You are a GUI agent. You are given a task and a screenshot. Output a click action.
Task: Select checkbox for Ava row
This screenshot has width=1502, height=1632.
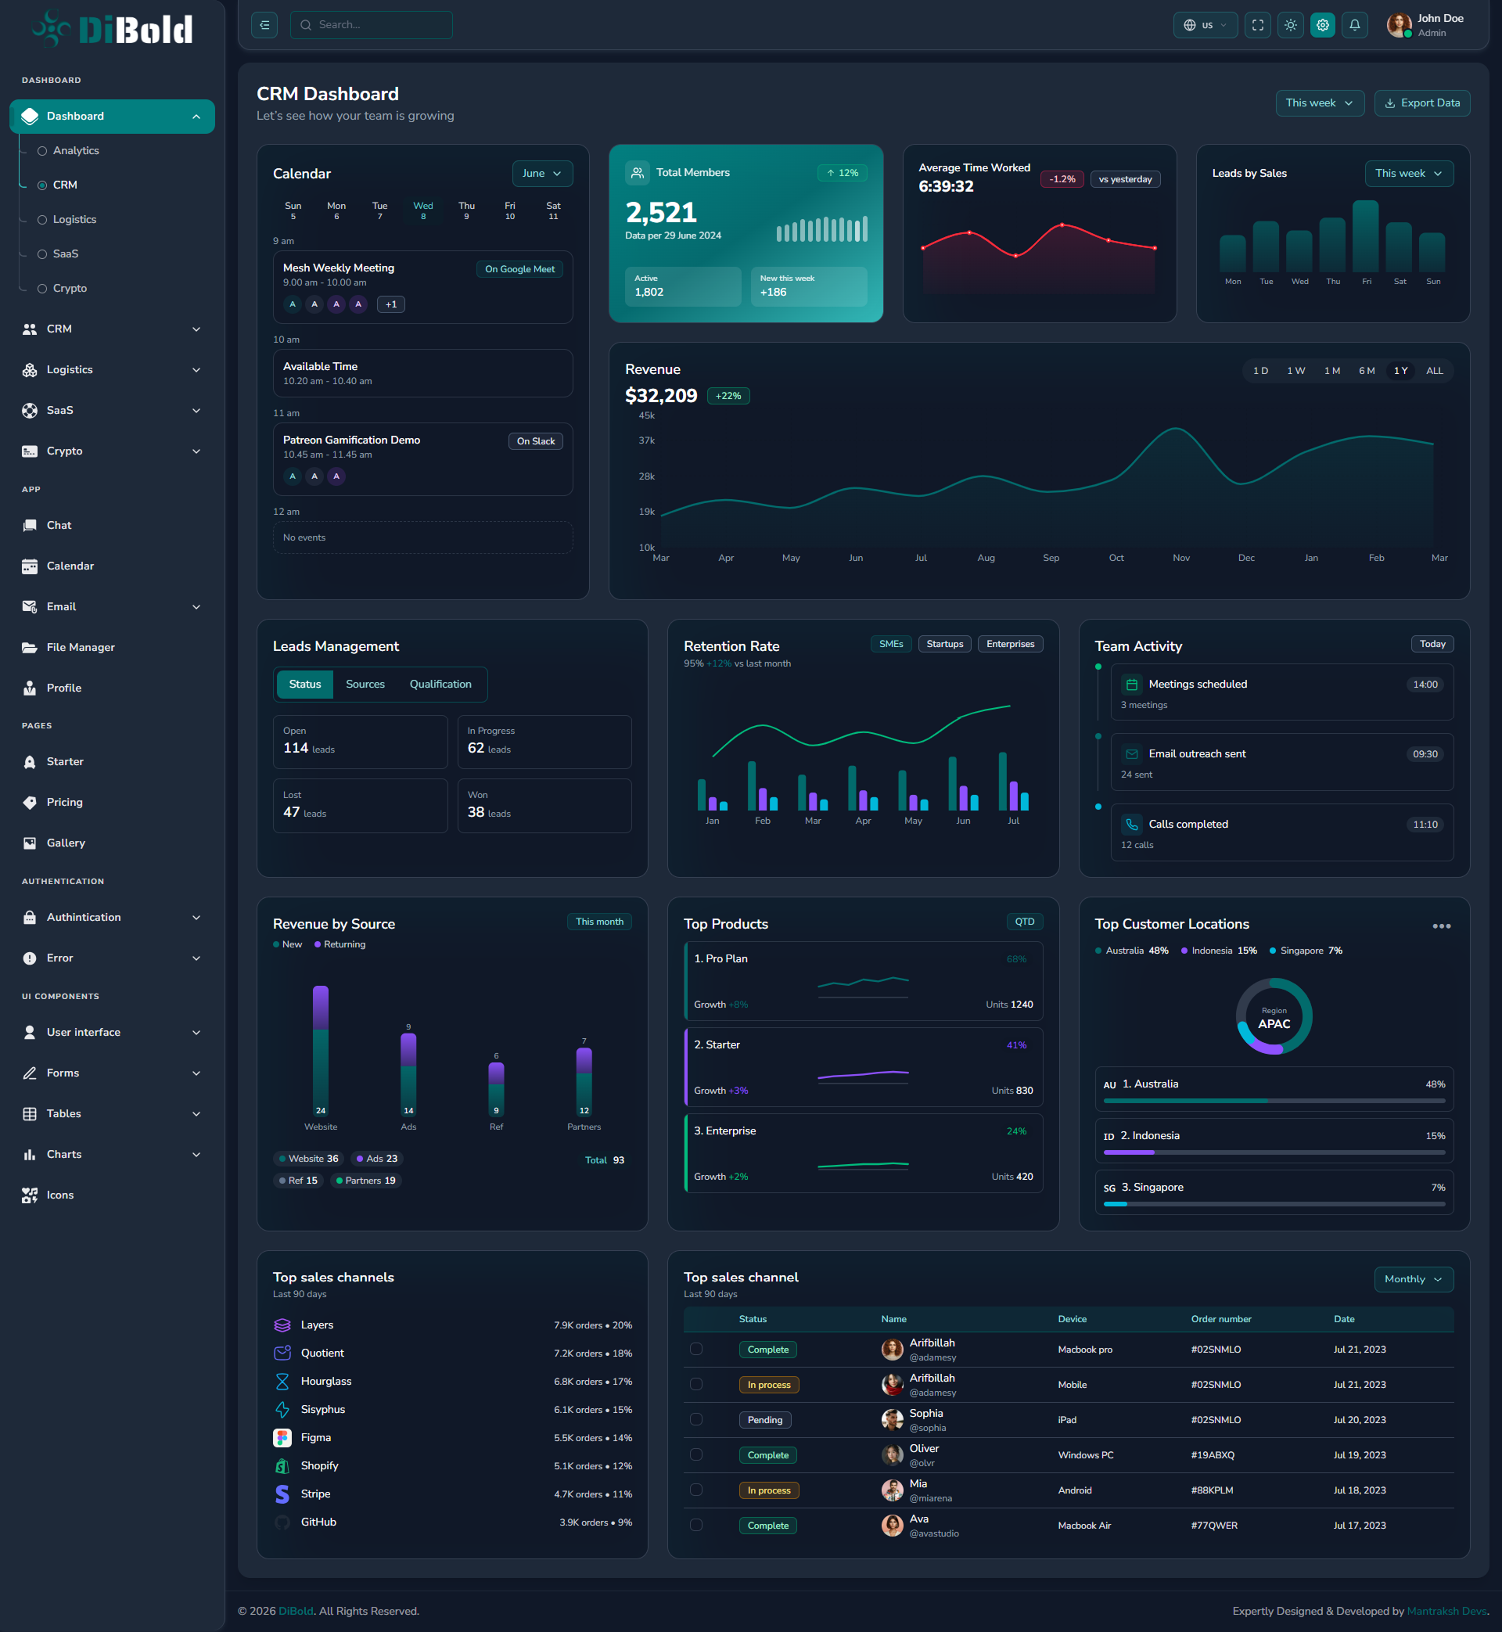[695, 1525]
